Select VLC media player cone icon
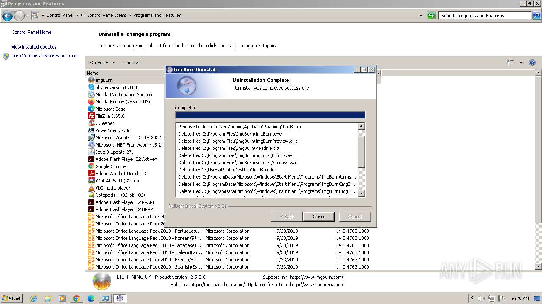542x304 pixels. [x=91, y=188]
